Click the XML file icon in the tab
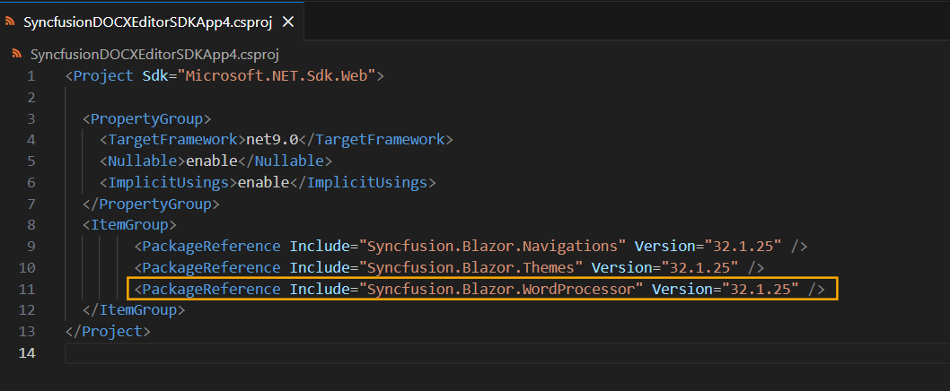The width and height of the screenshot is (950, 391). pyautogui.click(x=10, y=22)
